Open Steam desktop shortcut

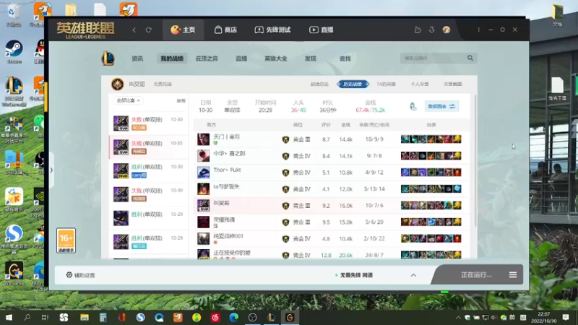(x=14, y=52)
